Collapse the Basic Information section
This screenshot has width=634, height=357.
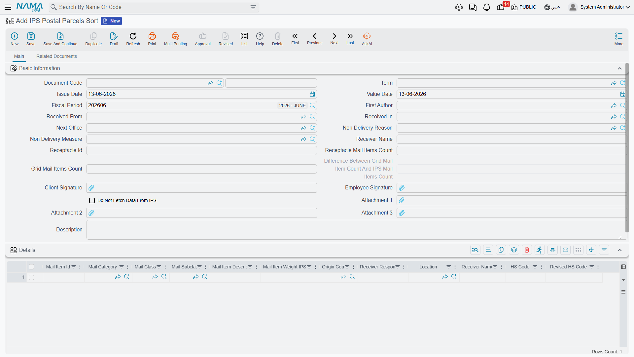point(620,68)
